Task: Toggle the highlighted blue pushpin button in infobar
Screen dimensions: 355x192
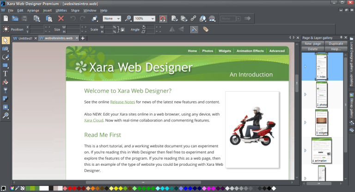Action: [194, 29]
